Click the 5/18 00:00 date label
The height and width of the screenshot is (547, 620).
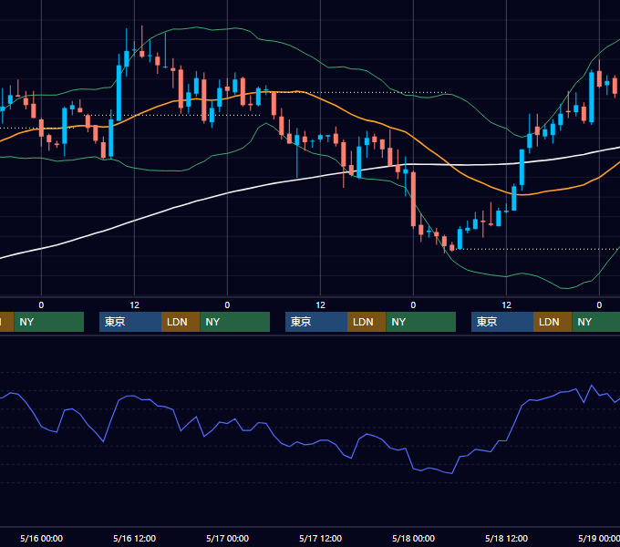(413, 538)
